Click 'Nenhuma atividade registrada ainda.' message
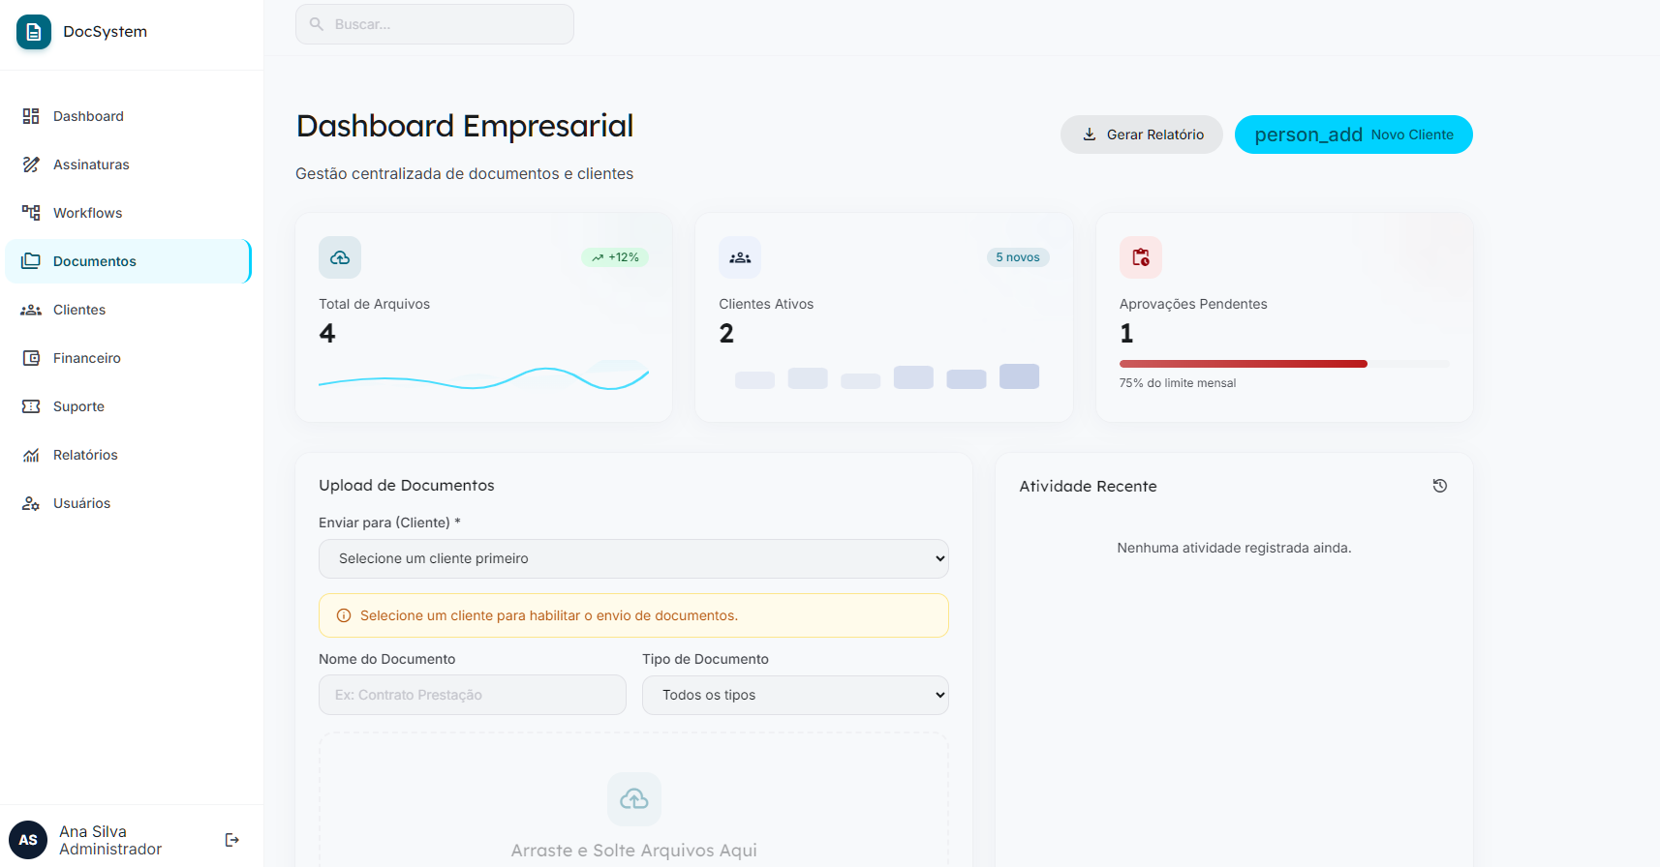 pyautogui.click(x=1234, y=548)
